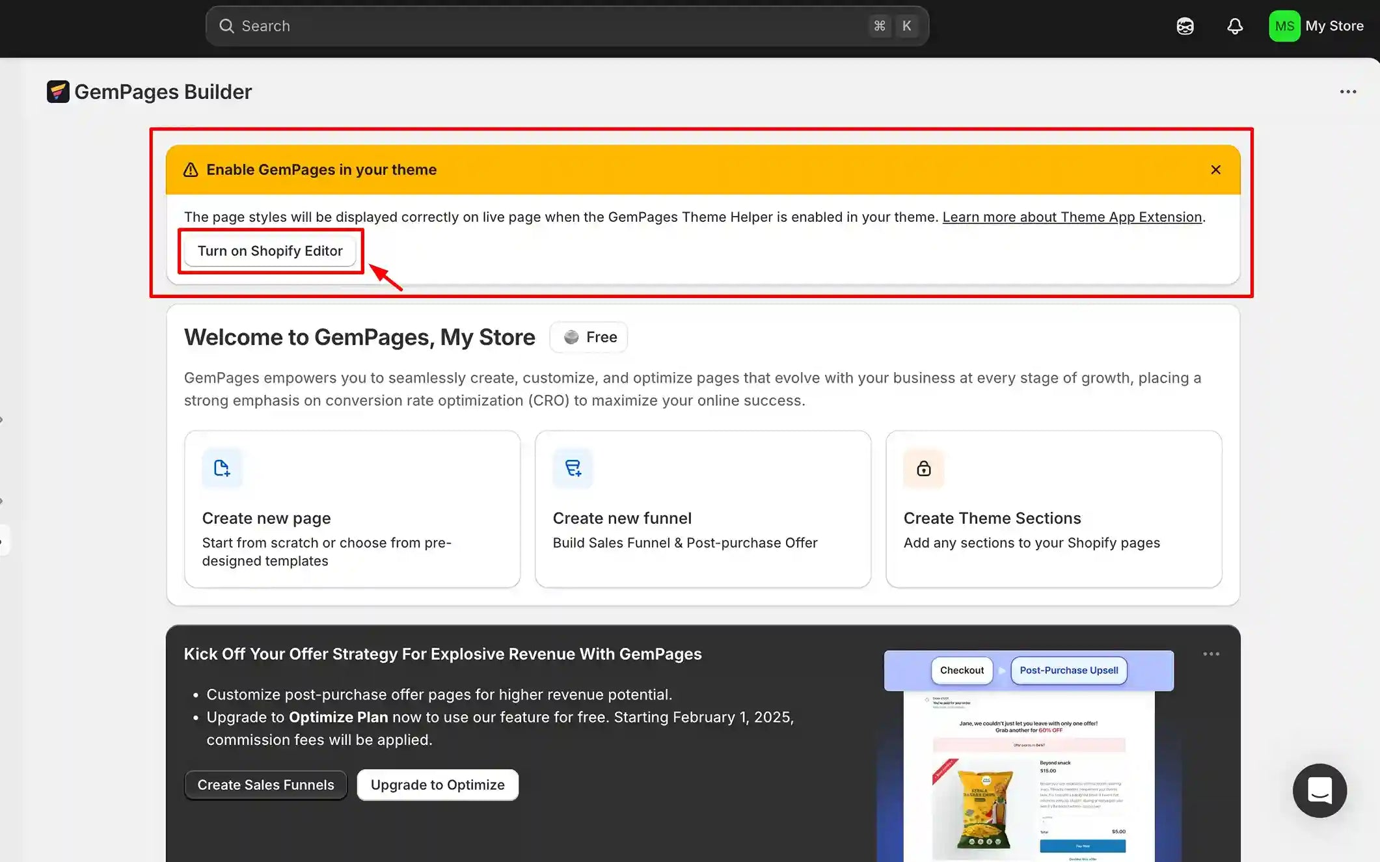This screenshot has width=1380, height=862.
Task: Click the 'Welcome to GemPages, My Store' heading
Action: (x=359, y=337)
